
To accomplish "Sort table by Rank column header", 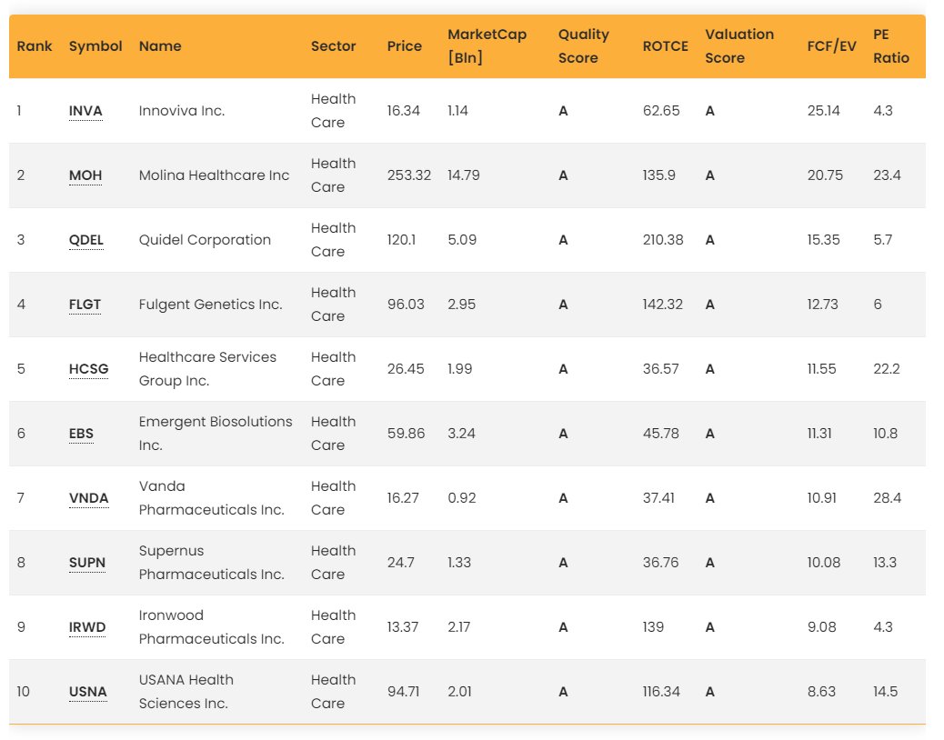I will (x=35, y=46).
